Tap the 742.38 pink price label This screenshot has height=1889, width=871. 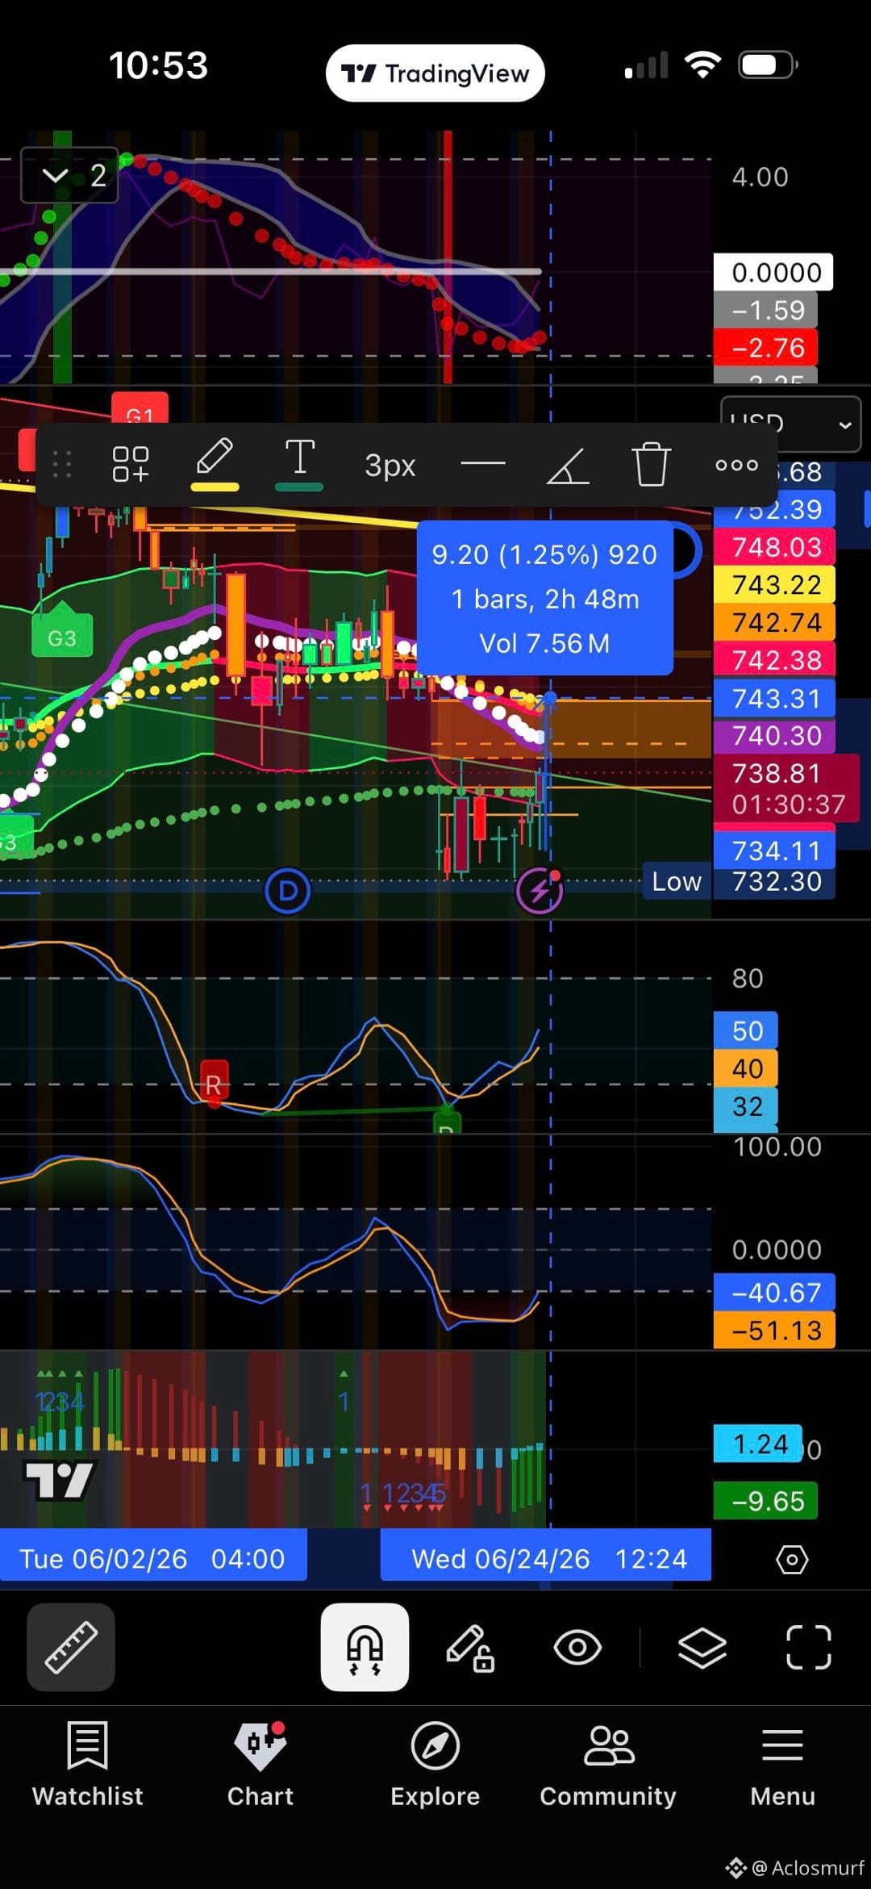click(x=774, y=660)
